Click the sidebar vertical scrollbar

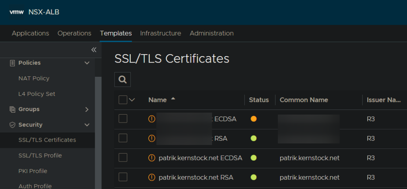pos(98,132)
